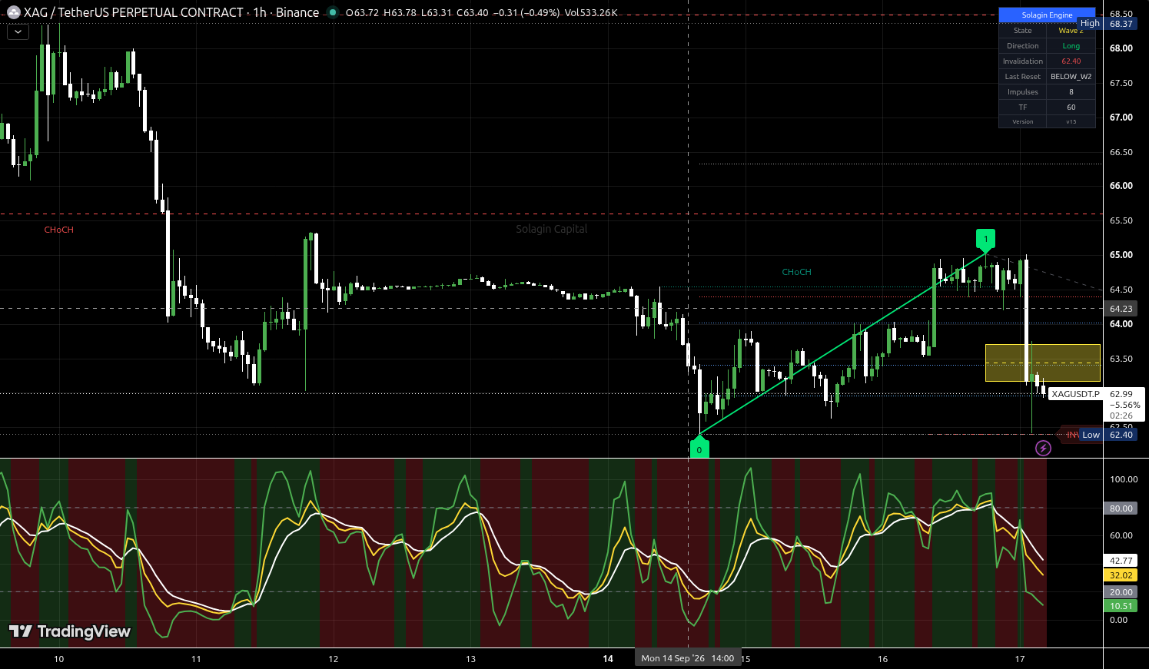The height and width of the screenshot is (669, 1149).
Task: Click the XAG / TetherUS PERPETUAL CONTRACT title
Action: [x=134, y=12]
